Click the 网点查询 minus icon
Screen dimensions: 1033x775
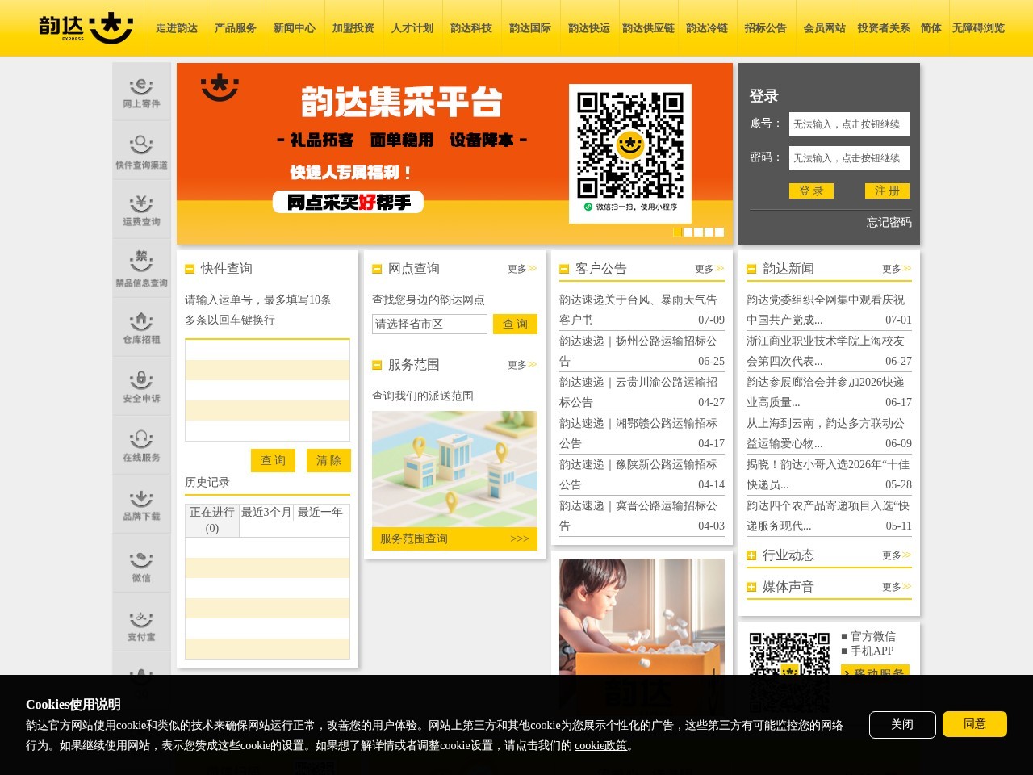pos(377,269)
